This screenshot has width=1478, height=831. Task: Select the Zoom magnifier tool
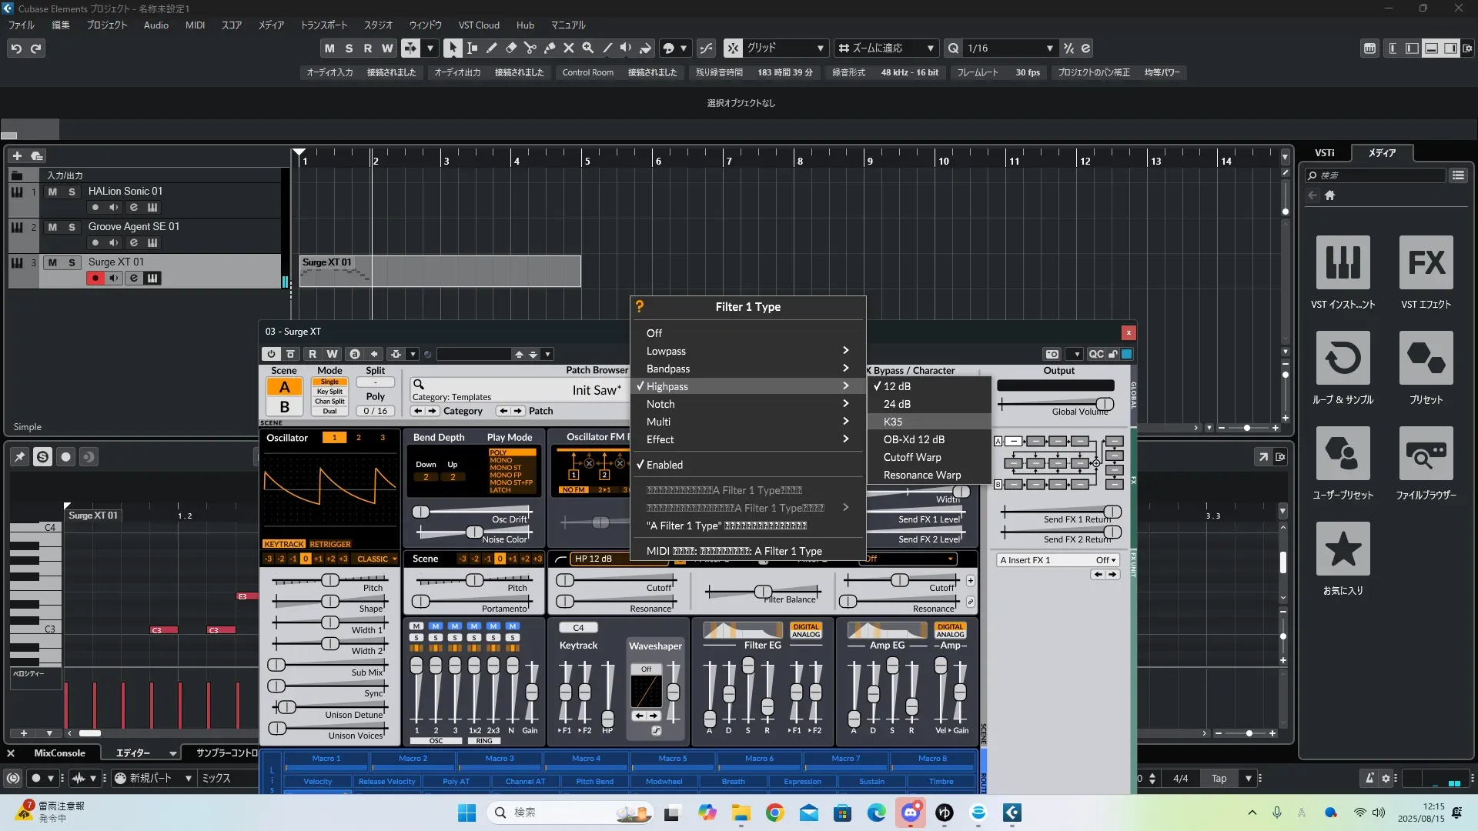coord(588,48)
